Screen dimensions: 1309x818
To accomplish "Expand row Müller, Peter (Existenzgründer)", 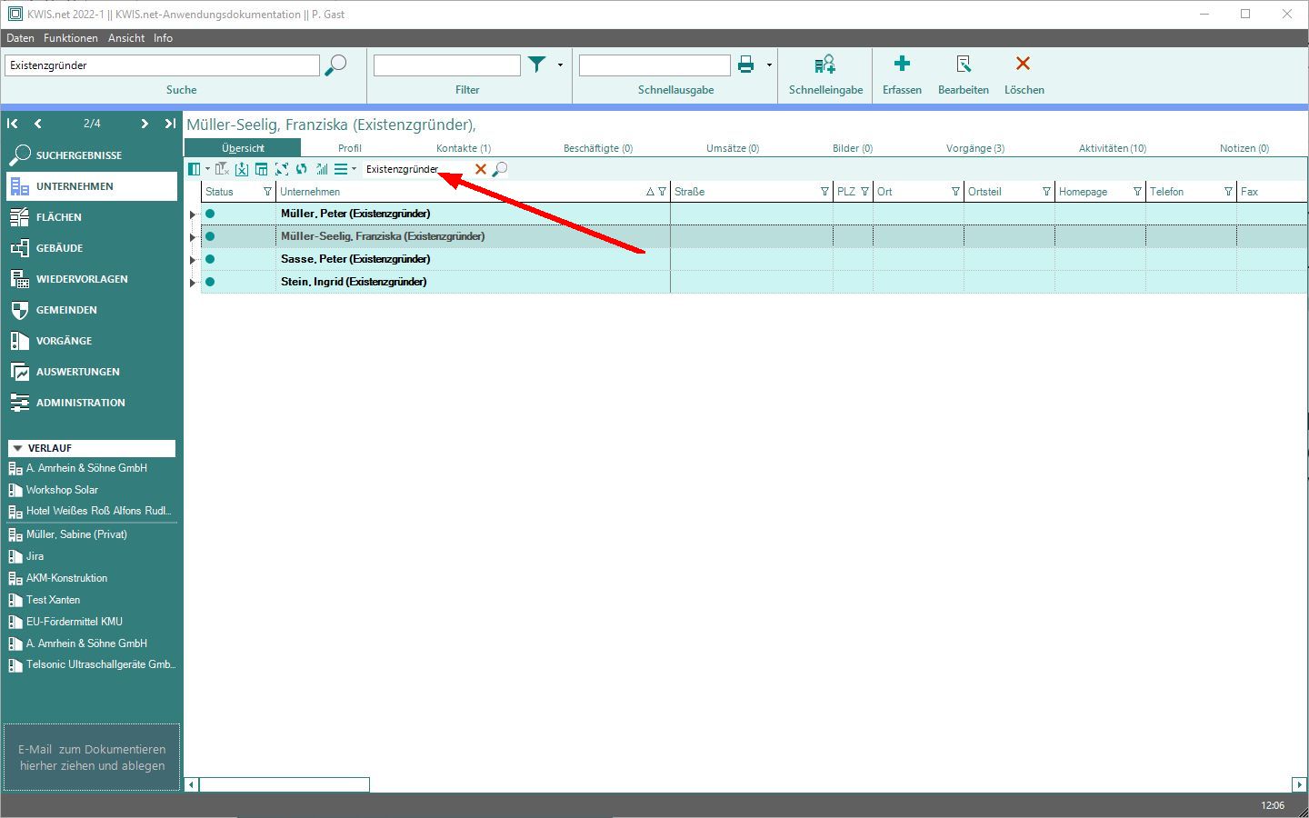I will (193, 214).
